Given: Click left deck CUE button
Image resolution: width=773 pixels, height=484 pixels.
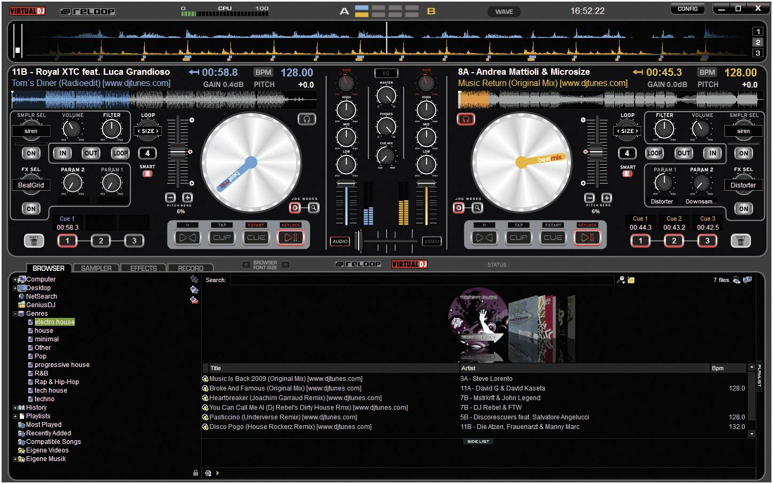Looking at the screenshot, I should (x=256, y=238).
